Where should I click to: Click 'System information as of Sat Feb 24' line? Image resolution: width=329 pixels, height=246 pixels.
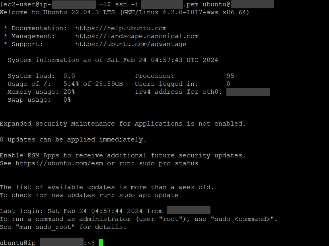(x=113, y=60)
